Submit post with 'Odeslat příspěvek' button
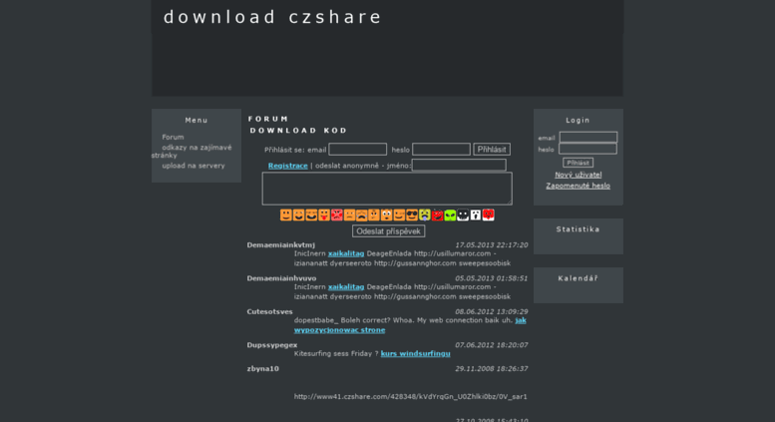 coord(388,231)
